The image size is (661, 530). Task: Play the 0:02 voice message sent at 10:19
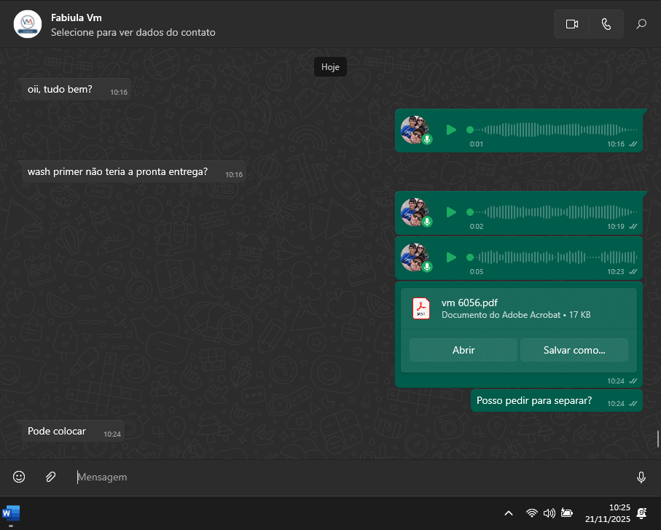point(451,212)
